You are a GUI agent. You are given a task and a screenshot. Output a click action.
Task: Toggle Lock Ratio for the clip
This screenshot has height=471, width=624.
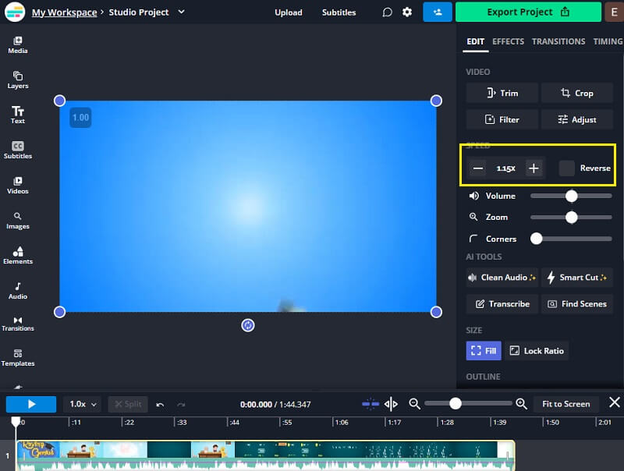point(537,350)
